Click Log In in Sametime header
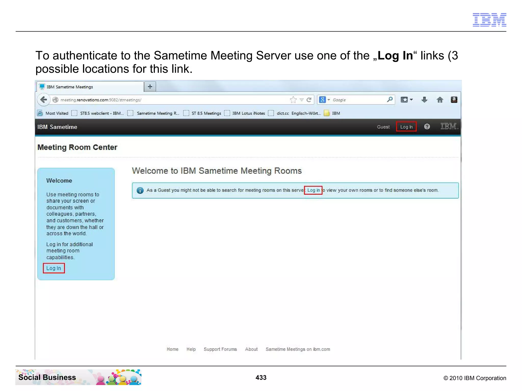 coord(406,127)
